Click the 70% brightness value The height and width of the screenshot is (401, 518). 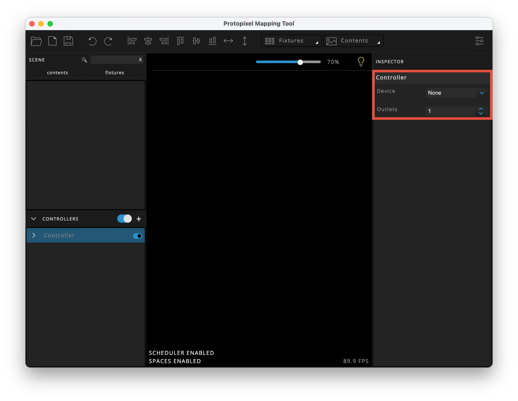tap(333, 62)
